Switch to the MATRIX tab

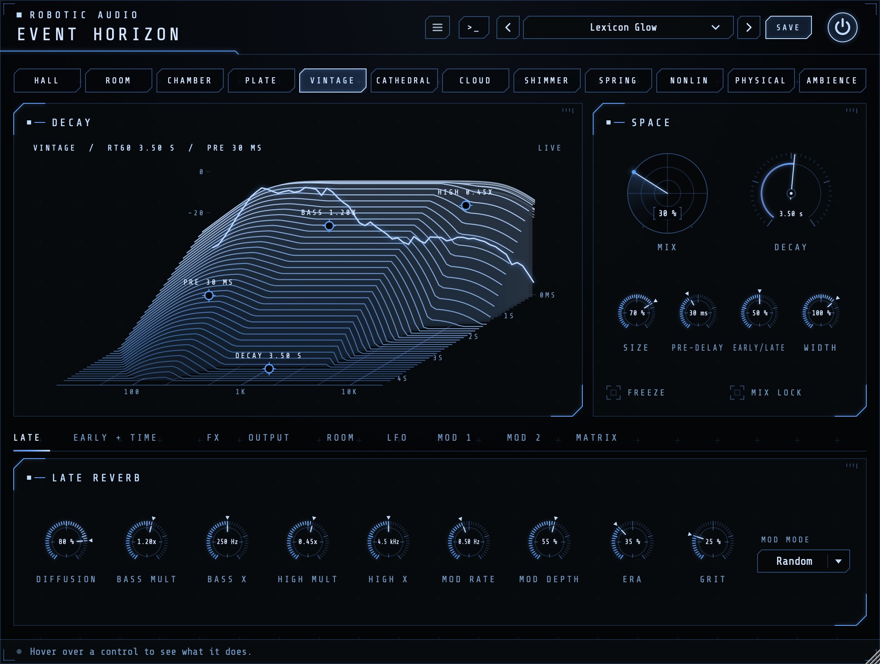[597, 438]
